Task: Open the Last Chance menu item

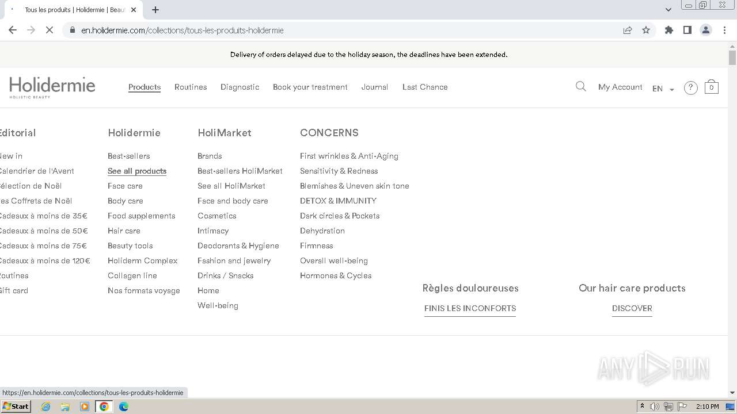Action: (425, 87)
